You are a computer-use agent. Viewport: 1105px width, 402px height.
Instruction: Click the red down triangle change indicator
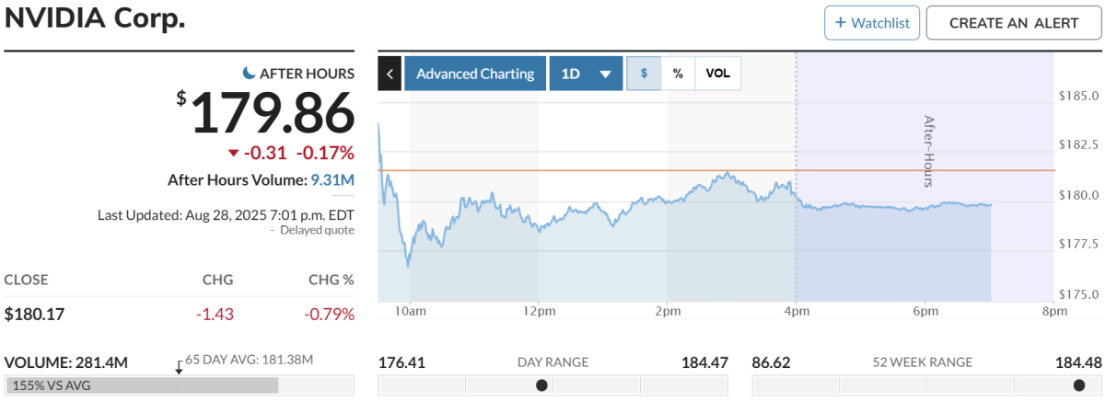click(235, 153)
